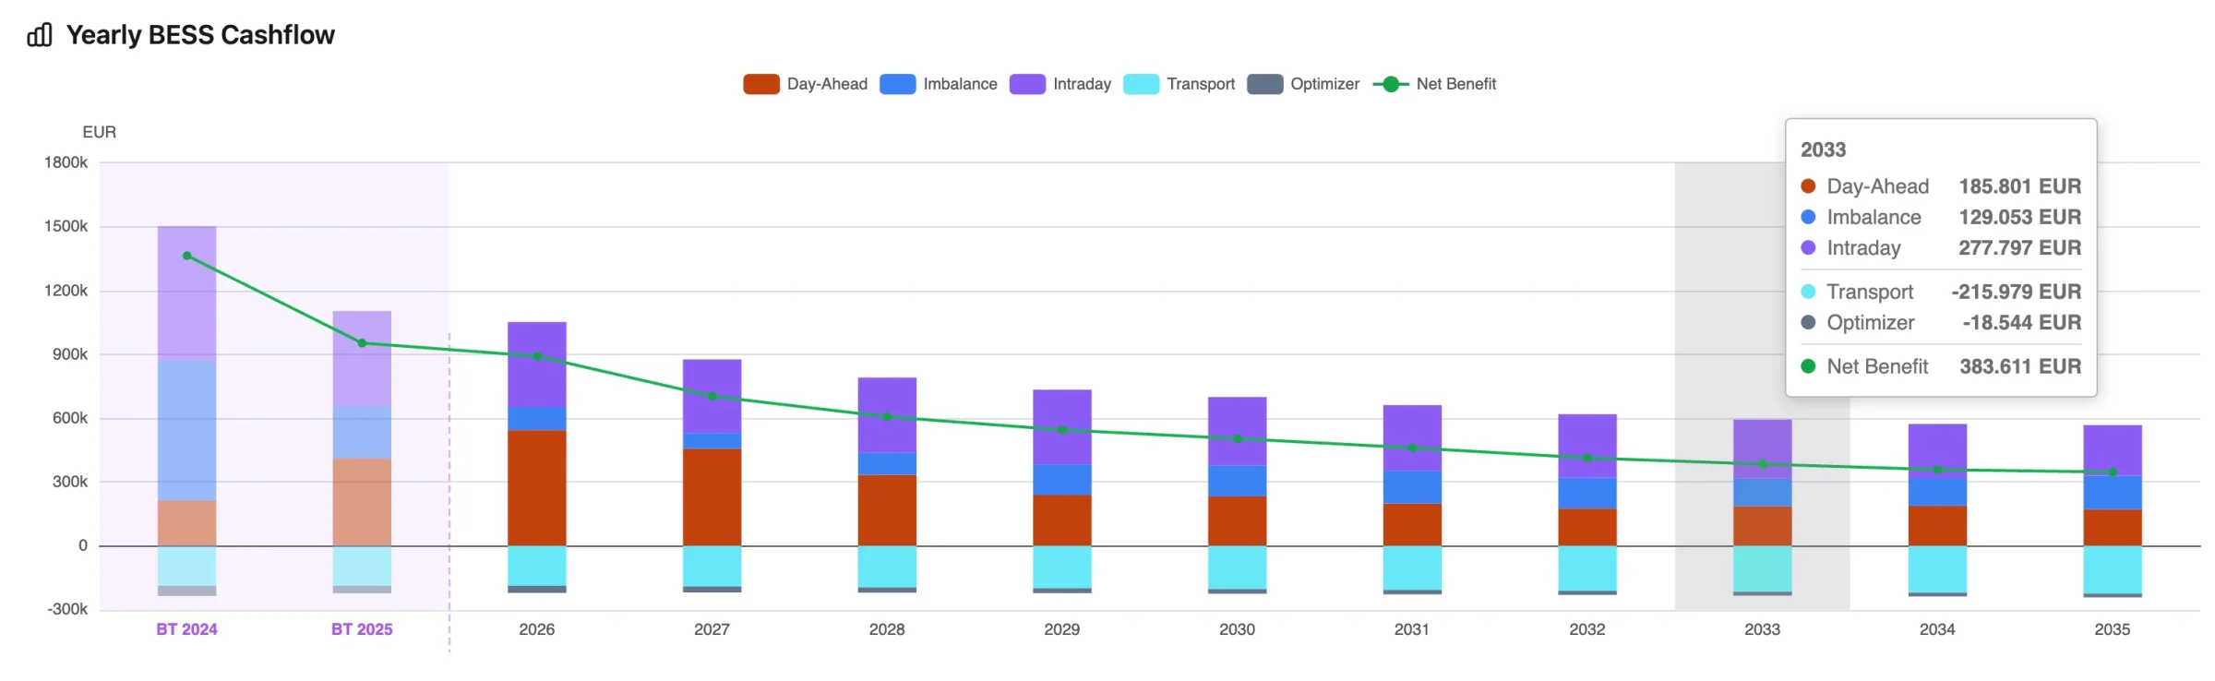The height and width of the screenshot is (681, 2215).
Task: Click Net Benefit point for BT 2025
Action: (362, 343)
